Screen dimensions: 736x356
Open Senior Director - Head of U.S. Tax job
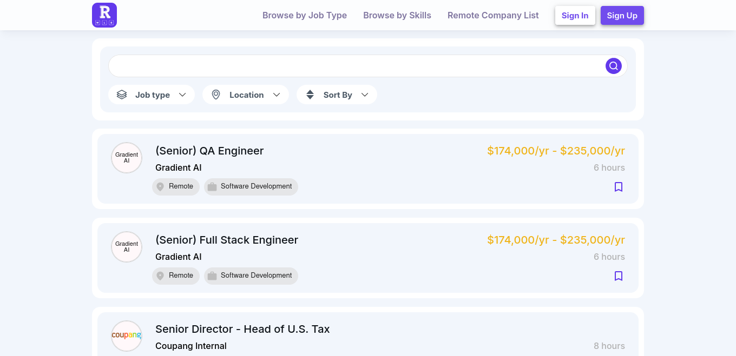tap(242, 329)
